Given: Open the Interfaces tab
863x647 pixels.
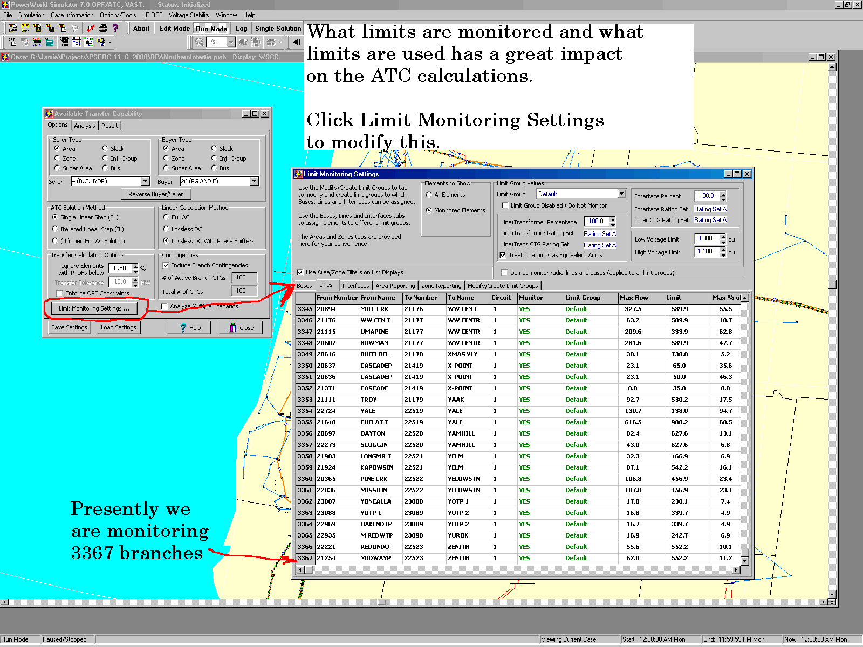Looking at the screenshot, I should coord(355,286).
